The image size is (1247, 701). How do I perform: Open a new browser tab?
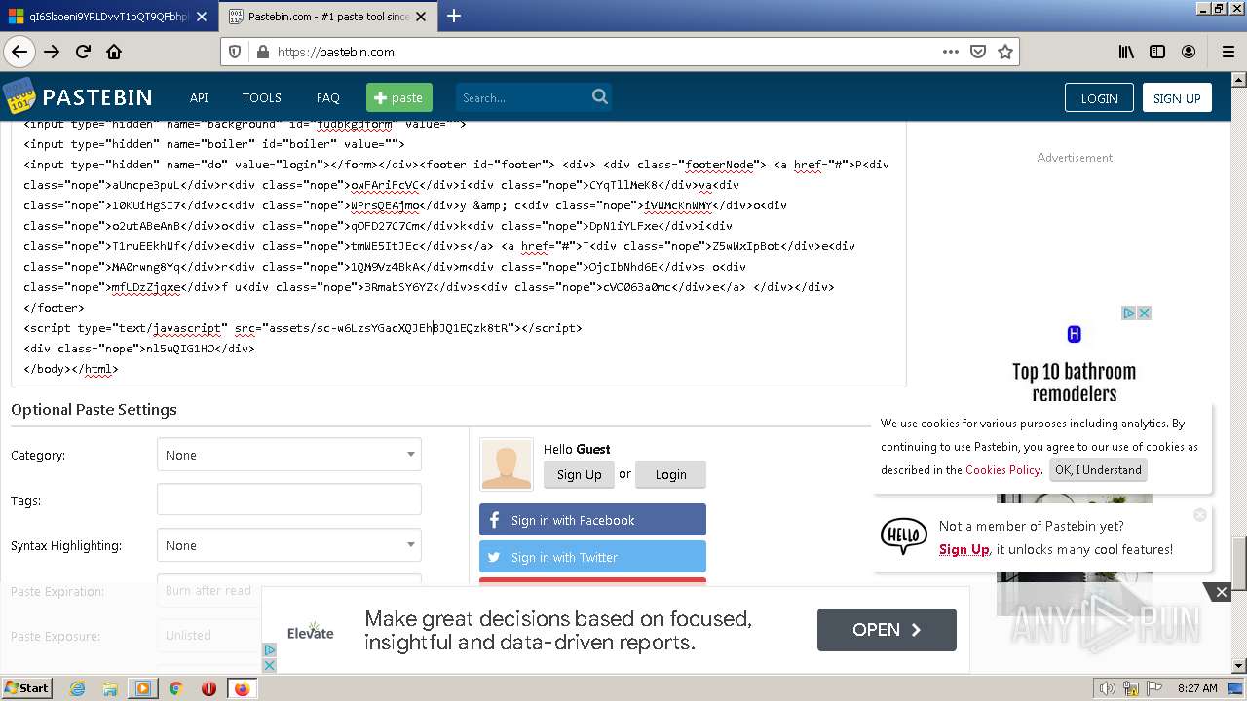(x=454, y=16)
